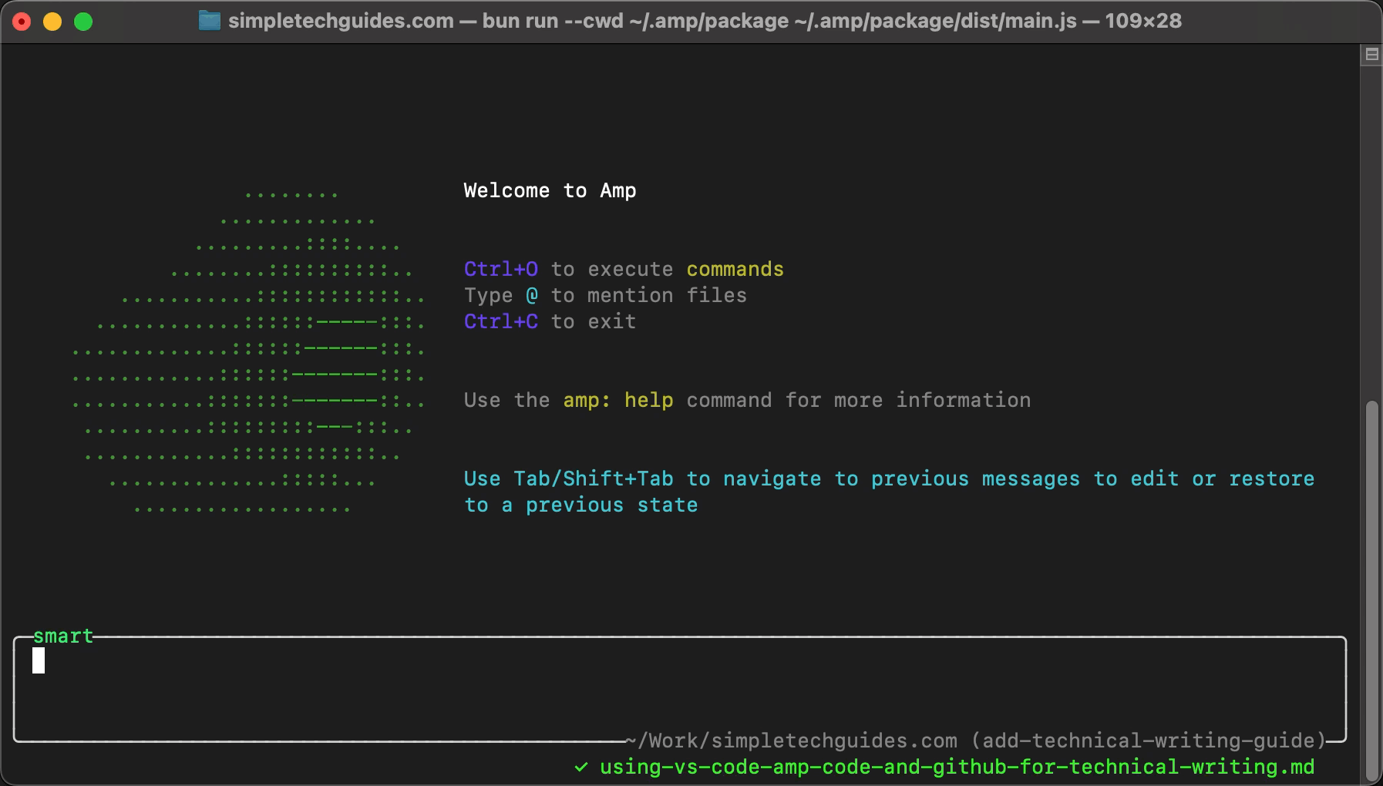Click the cyan @ mention symbol
The width and height of the screenshot is (1383, 786).
[x=532, y=296]
